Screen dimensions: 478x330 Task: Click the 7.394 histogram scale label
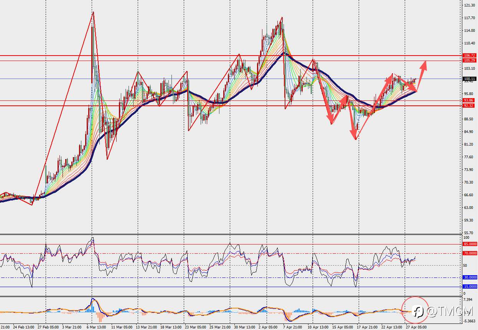[x=468, y=300]
